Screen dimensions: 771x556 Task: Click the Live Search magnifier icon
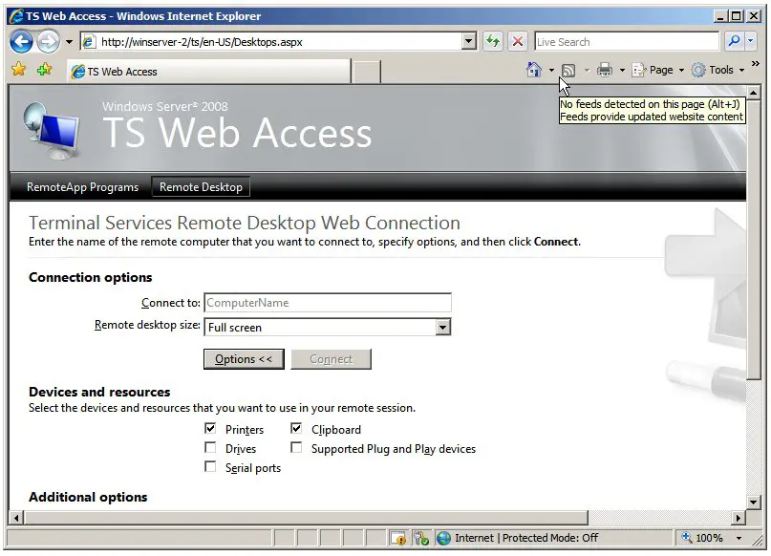(x=734, y=41)
